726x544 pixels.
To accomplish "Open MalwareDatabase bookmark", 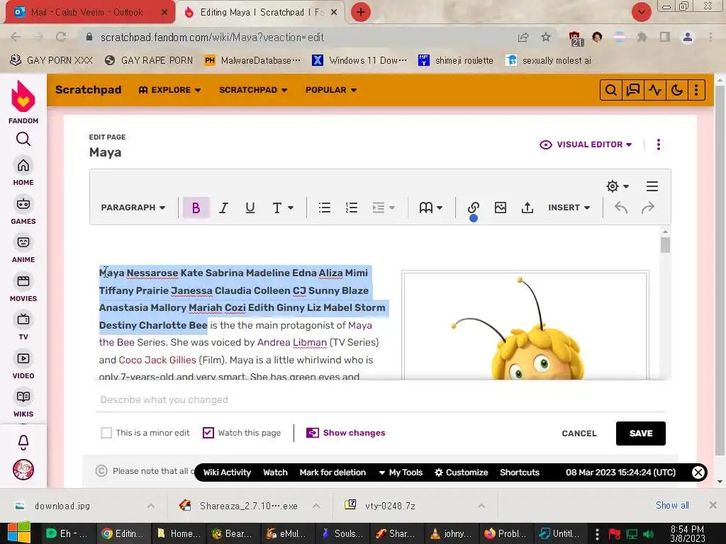I will pyautogui.click(x=253, y=60).
